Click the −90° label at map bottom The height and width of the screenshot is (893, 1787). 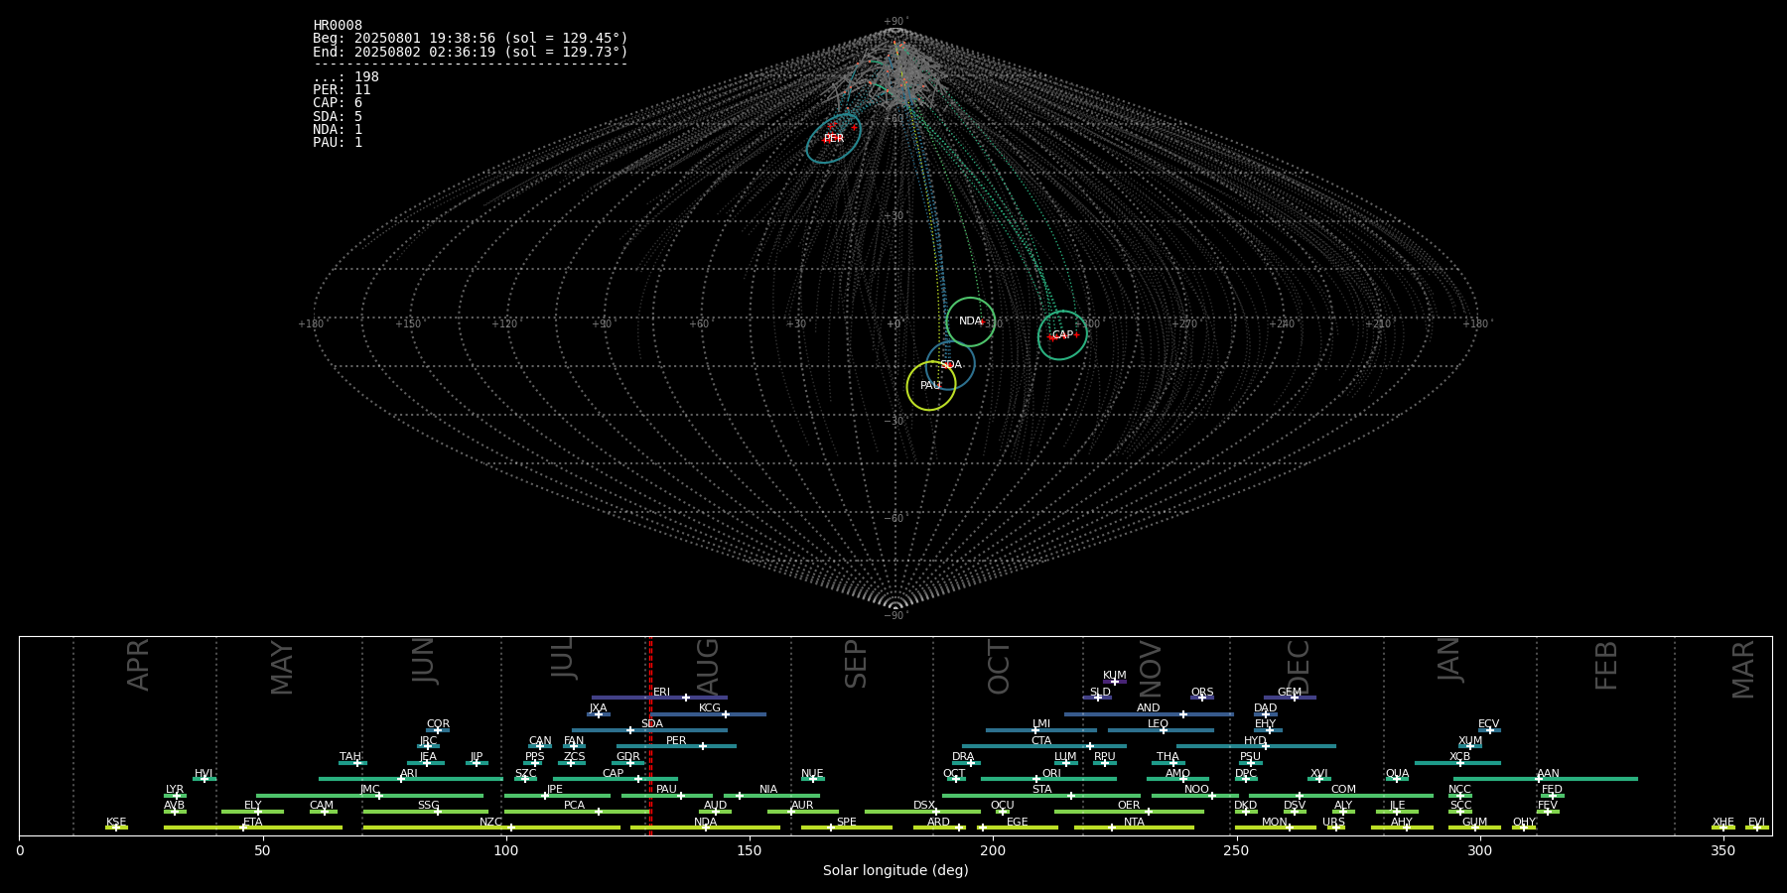click(895, 615)
